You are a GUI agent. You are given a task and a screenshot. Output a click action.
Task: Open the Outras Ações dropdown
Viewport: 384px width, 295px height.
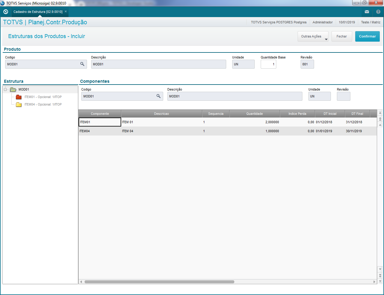pos(313,36)
